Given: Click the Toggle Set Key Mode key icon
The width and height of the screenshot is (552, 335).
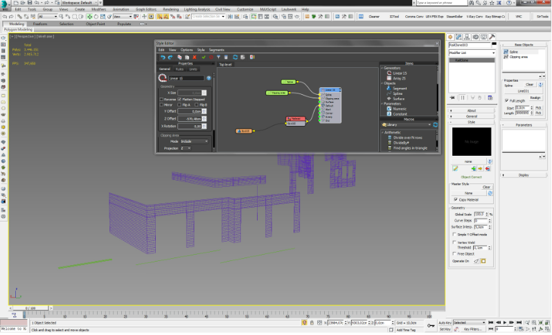Looking at the screenshot, I should click(x=431, y=325).
